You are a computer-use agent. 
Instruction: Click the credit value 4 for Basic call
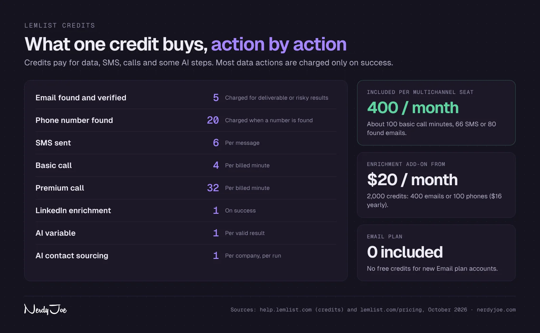[x=216, y=165]
